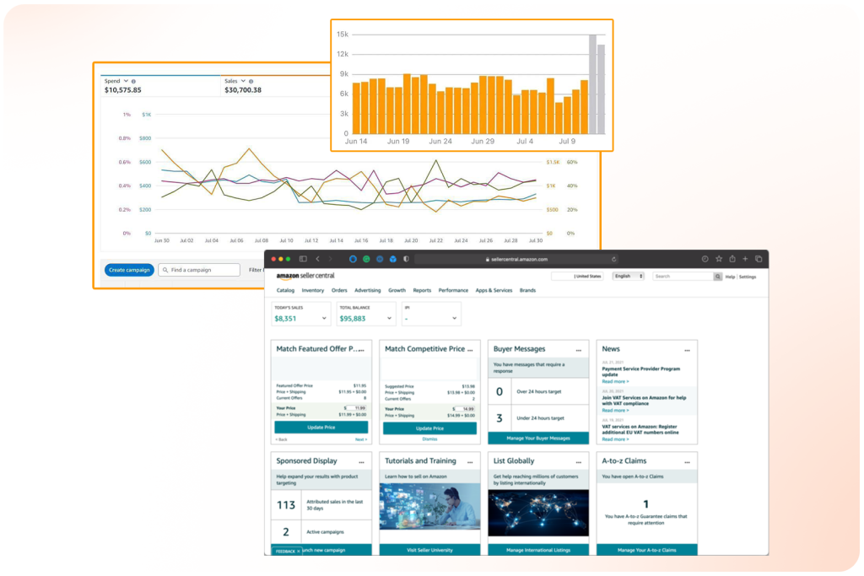Expand the Total Balance dropdown
This screenshot has height=576, width=864.
point(389,319)
